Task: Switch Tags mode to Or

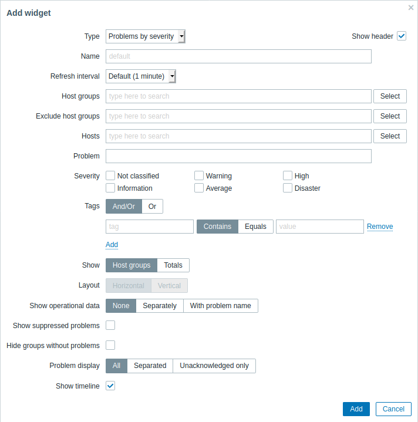Action: pos(152,207)
